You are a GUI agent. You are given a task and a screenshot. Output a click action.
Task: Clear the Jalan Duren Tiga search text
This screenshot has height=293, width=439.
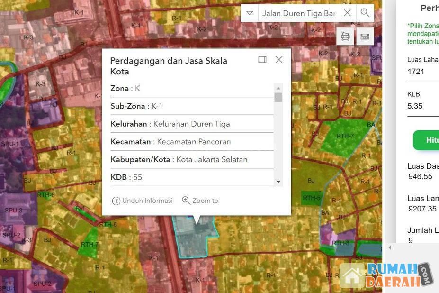[x=347, y=13]
